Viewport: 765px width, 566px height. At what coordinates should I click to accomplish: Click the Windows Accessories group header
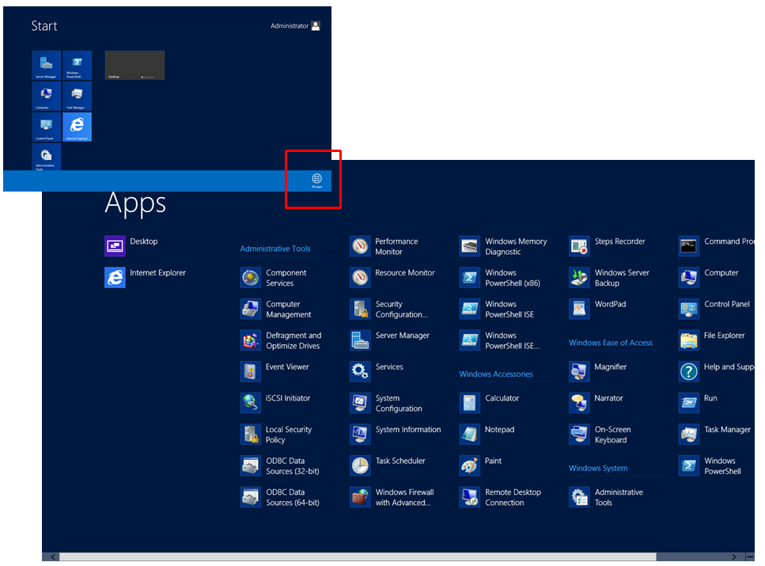(496, 374)
